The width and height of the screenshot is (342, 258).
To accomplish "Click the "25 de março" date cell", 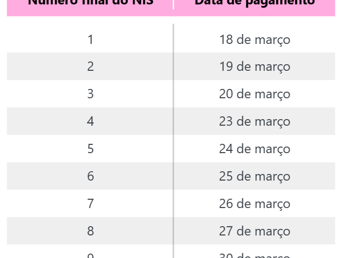I will [x=254, y=176].
